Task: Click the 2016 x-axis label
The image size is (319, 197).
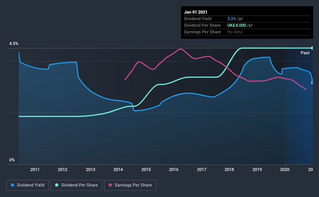Action: [174, 169]
